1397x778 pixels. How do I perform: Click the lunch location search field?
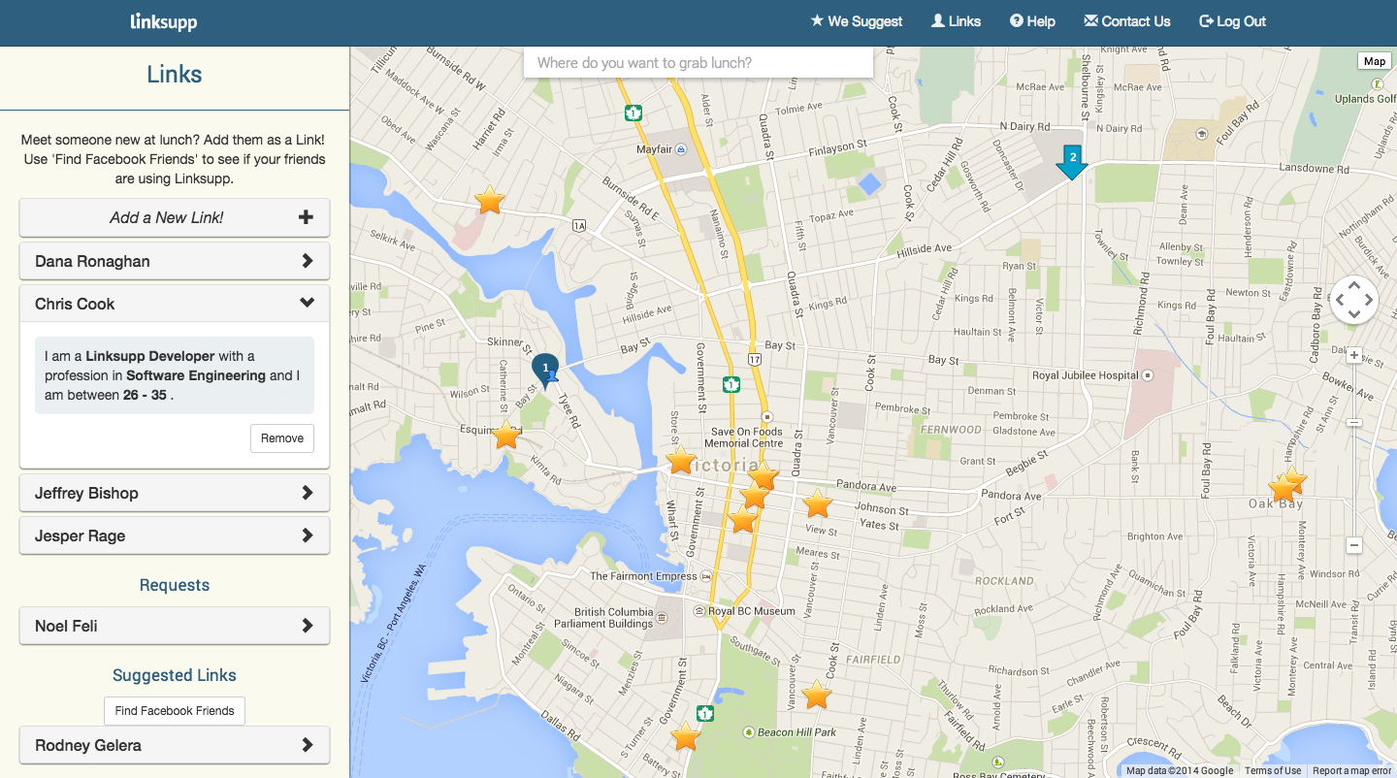(x=698, y=63)
